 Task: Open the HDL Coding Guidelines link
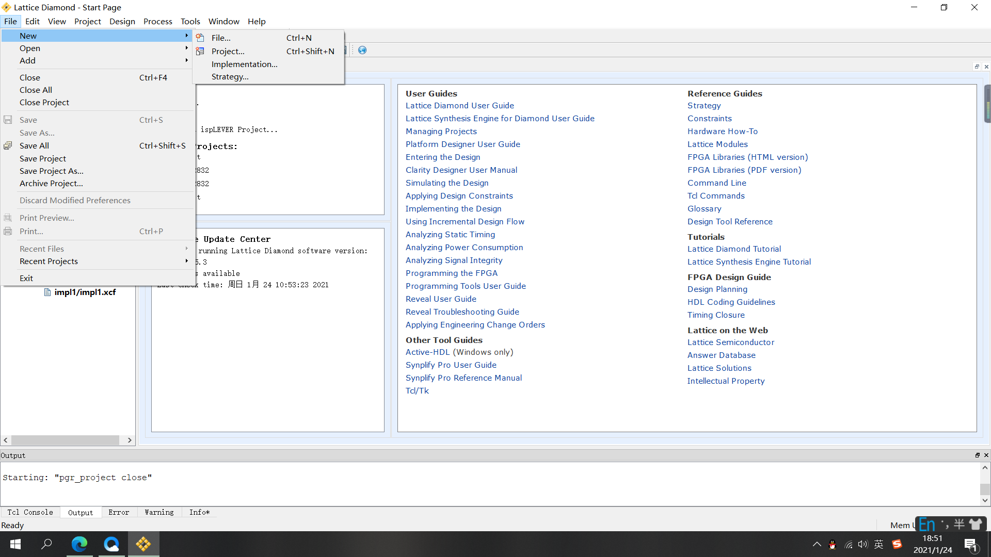click(x=731, y=302)
